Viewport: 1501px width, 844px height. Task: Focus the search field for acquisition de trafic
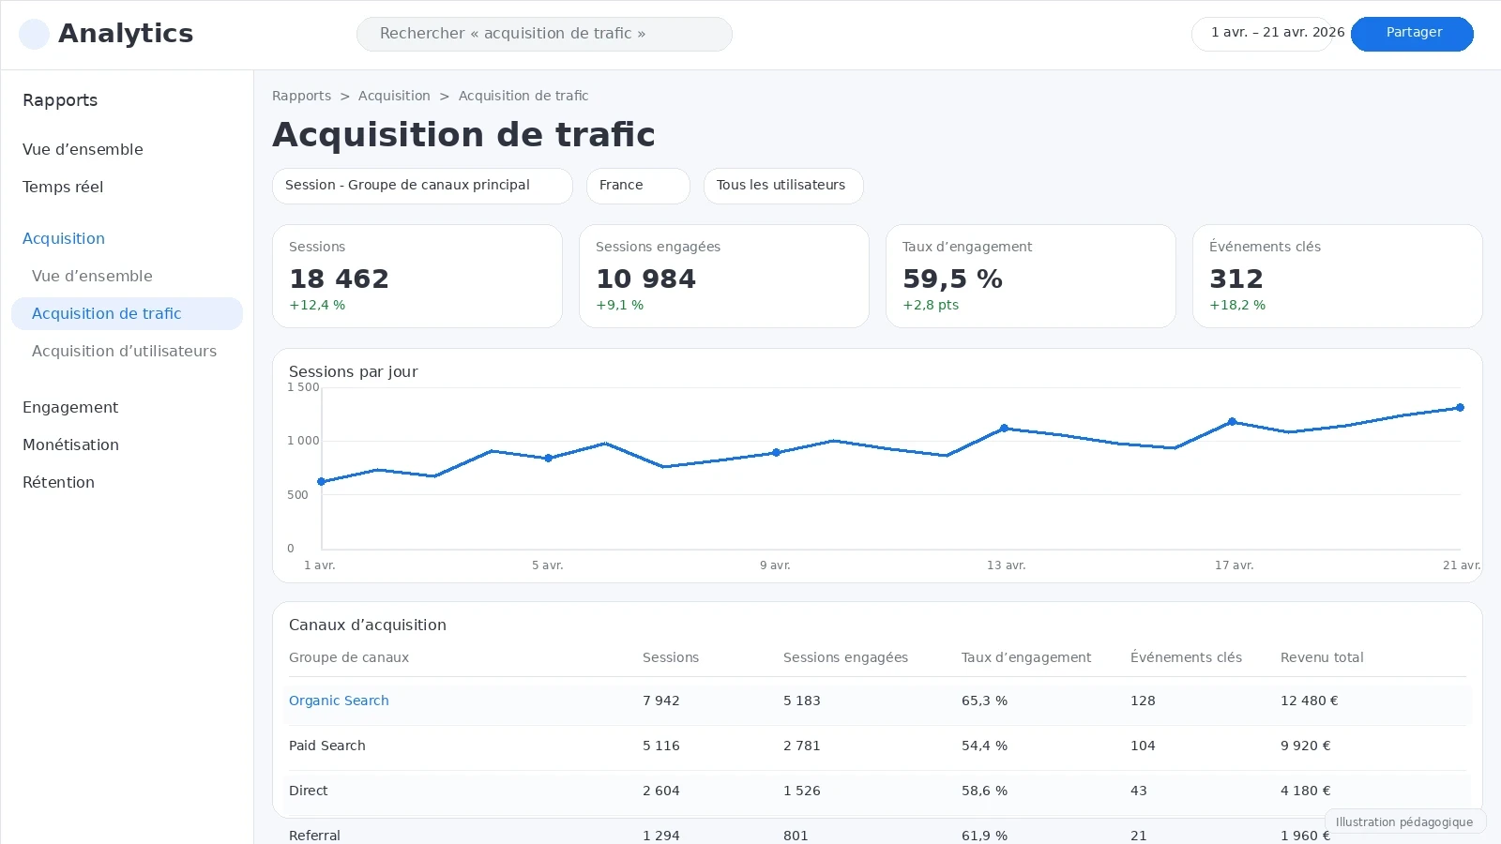pyautogui.click(x=544, y=34)
